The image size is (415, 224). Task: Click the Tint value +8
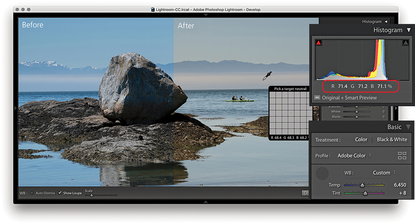point(402,193)
